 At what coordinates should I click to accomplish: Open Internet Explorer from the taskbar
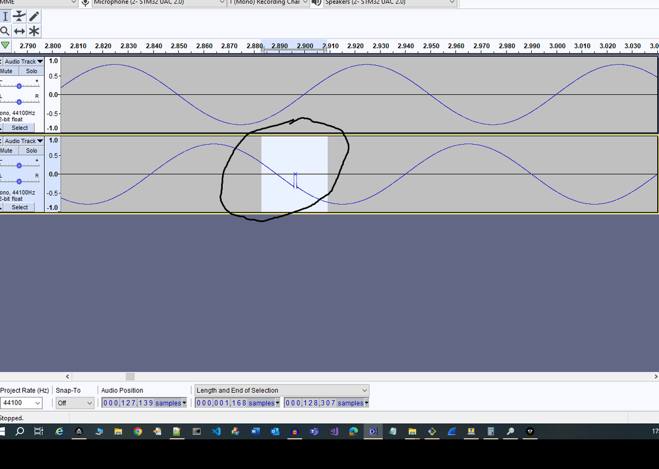point(59,431)
